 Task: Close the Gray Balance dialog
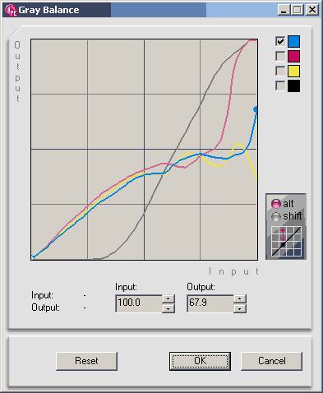pyautogui.click(x=312, y=10)
